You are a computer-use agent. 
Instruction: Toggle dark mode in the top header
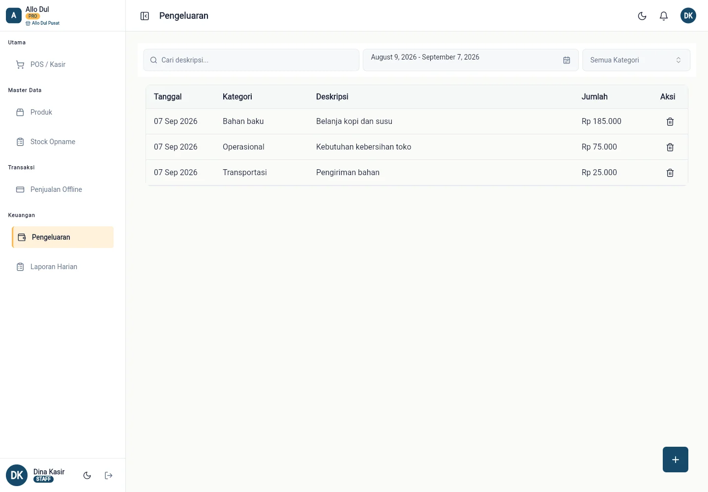click(x=642, y=16)
